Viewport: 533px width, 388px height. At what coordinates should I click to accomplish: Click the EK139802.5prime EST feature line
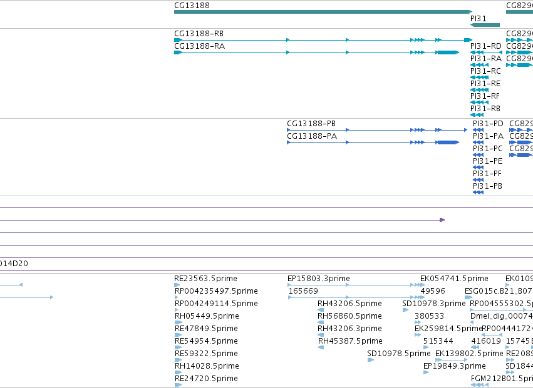click(452, 360)
